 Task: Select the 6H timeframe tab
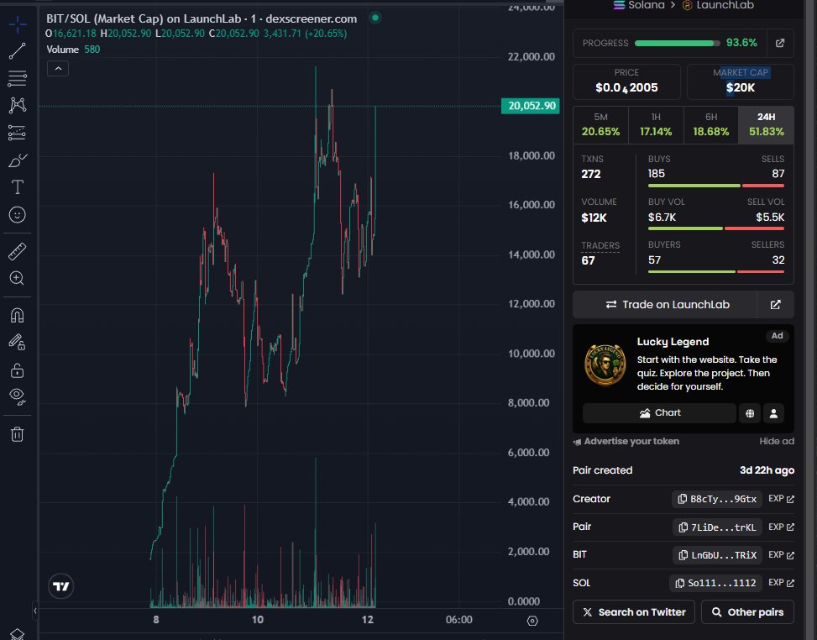pos(711,124)
